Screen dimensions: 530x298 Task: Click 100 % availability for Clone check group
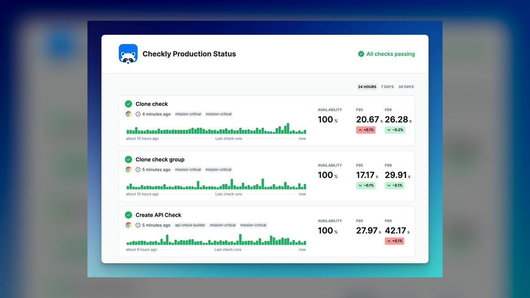[328, 175]
